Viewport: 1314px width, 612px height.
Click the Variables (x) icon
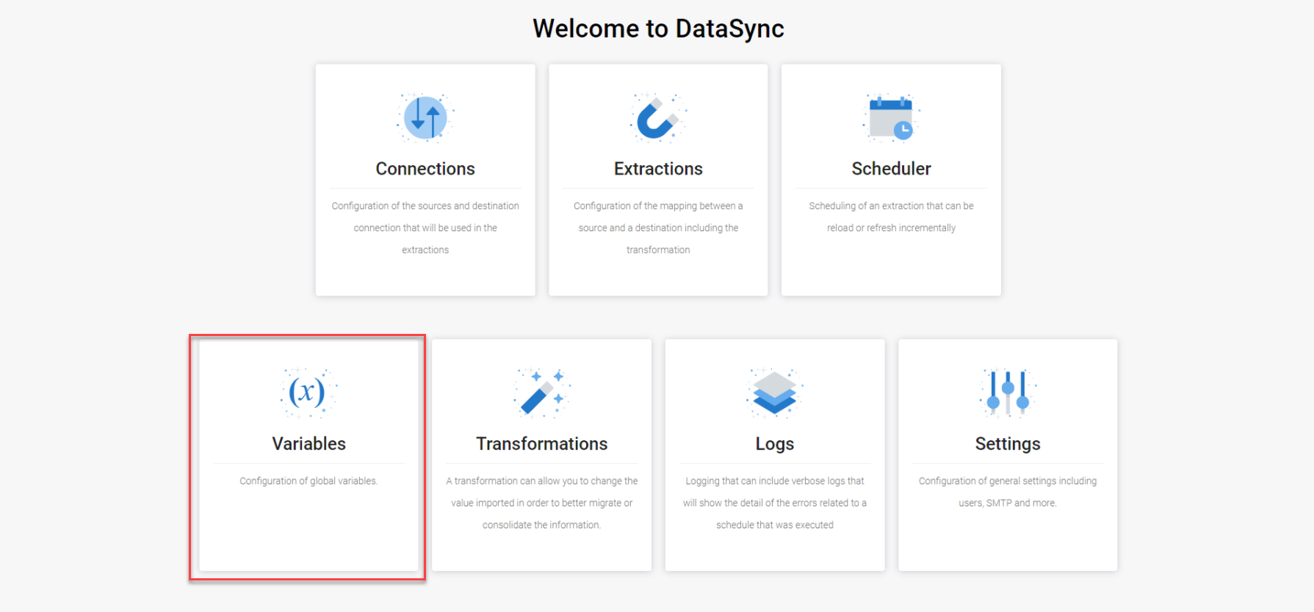click(308, 392)
